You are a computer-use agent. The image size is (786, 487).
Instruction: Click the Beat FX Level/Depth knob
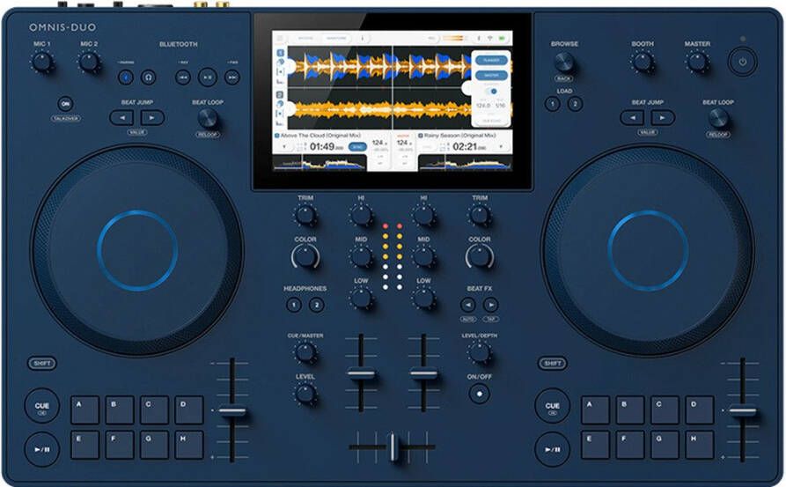pos(479,352)
